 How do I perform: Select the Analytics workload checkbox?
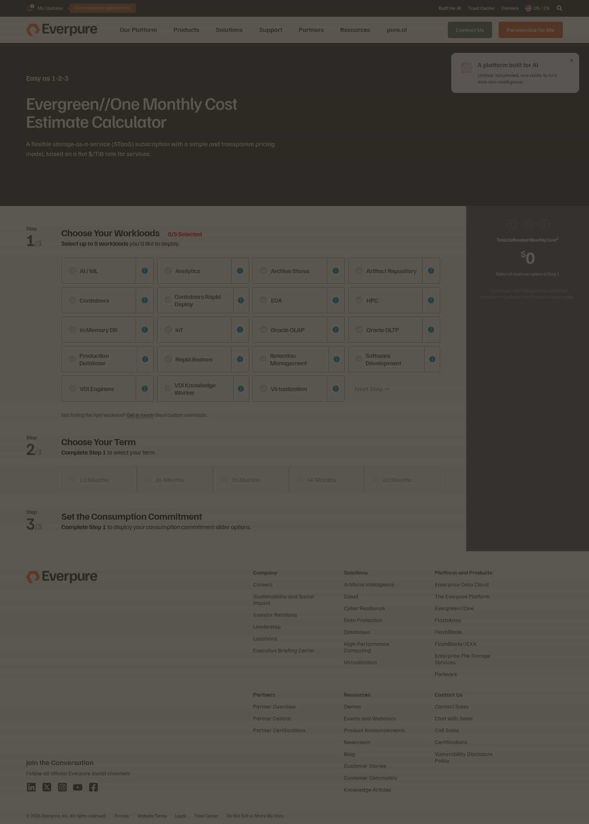(x=168, y=271)
